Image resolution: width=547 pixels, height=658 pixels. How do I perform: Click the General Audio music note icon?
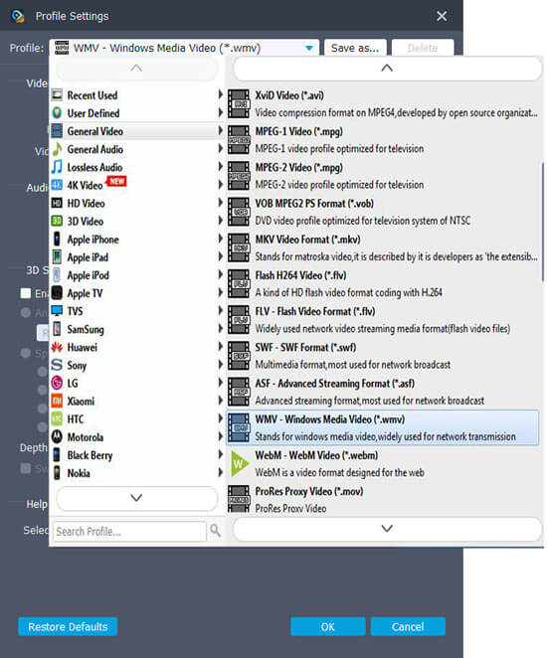(x=57, y=149)
